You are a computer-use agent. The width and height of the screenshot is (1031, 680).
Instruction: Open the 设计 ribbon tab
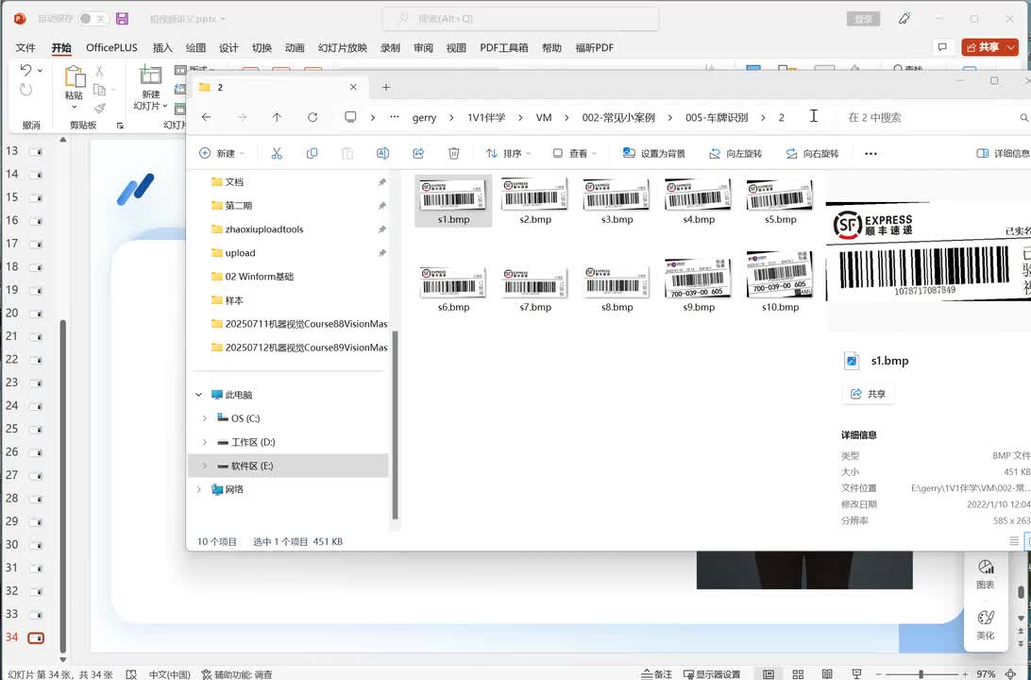click(x=228, y=47)
